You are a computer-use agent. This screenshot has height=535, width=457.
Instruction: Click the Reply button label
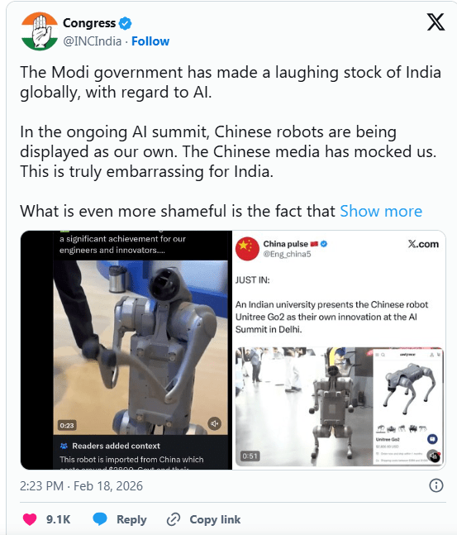click(x=131, y=519)
